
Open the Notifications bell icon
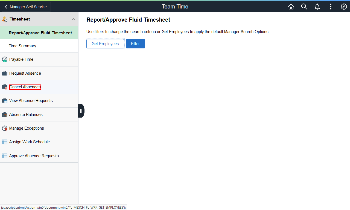coord(317,7)
